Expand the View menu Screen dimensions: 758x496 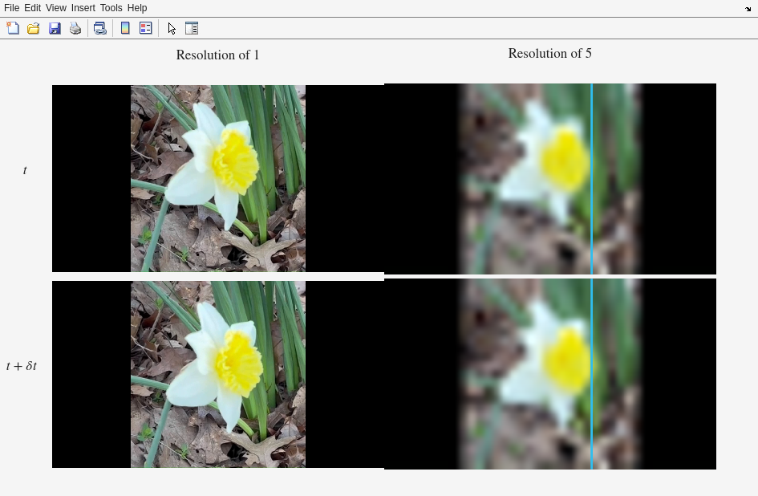click(56, 8)
